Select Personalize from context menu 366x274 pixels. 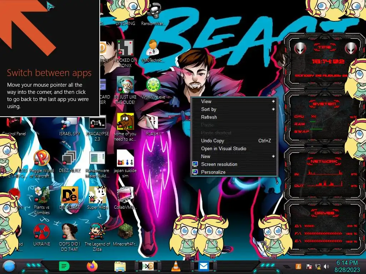point(234,172)
